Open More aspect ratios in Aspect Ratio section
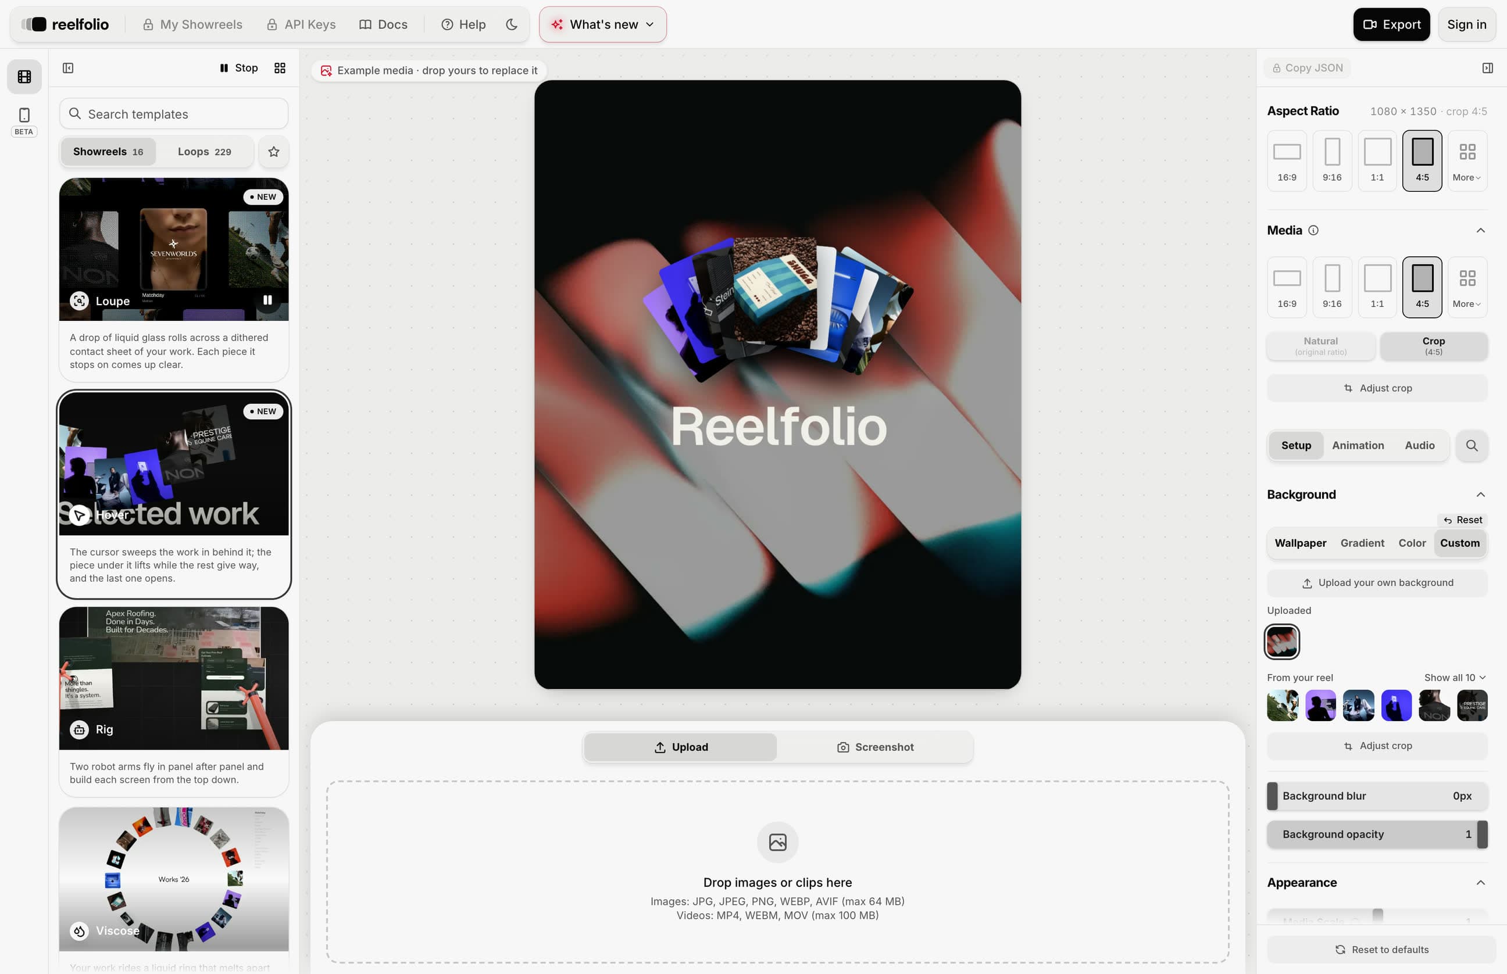 pyautogui.click(x=1467, y=160)
